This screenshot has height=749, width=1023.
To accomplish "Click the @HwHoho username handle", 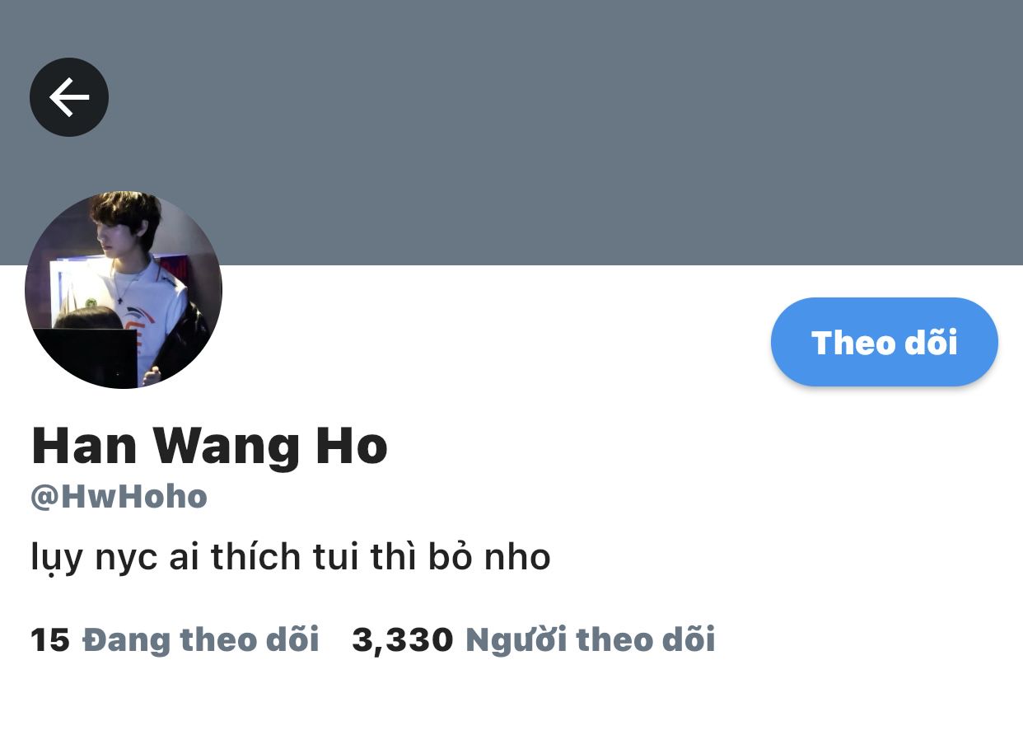I will coord(119,497).
